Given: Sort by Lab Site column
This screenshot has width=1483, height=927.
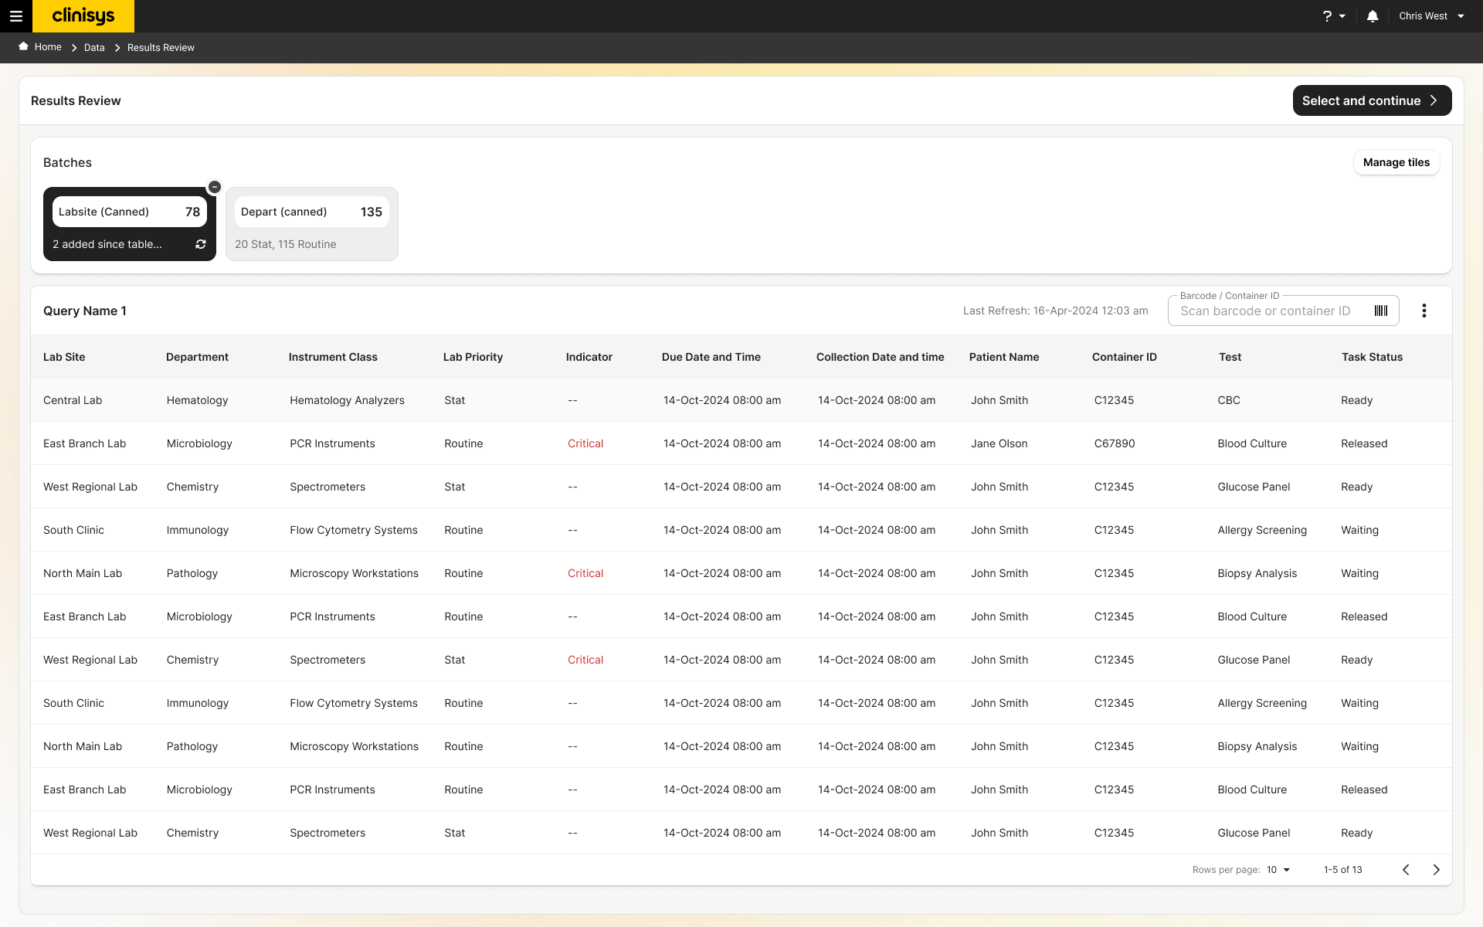Looking at the screenshot, I should coord(64,357).
